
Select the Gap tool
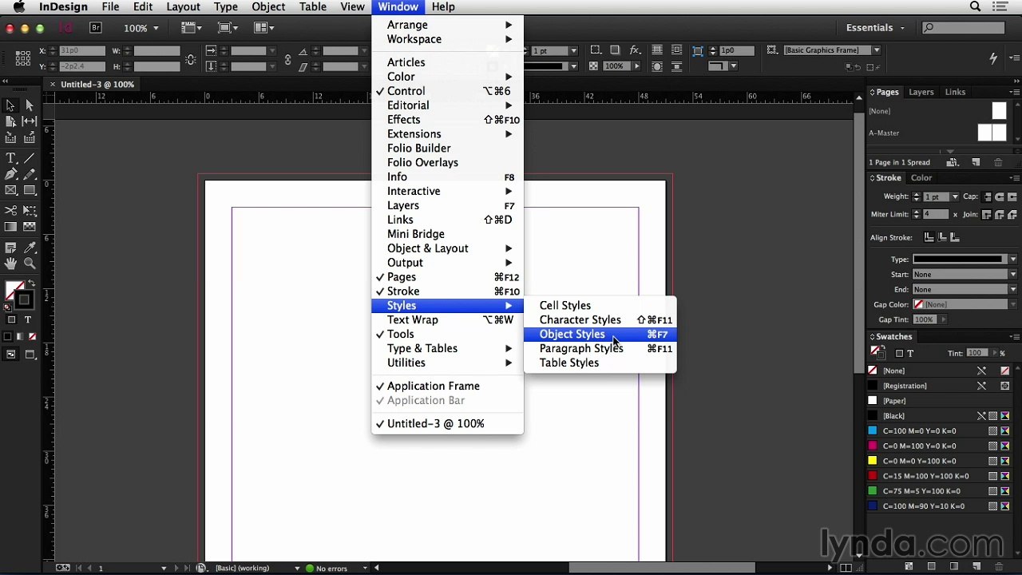click(30, 121)
